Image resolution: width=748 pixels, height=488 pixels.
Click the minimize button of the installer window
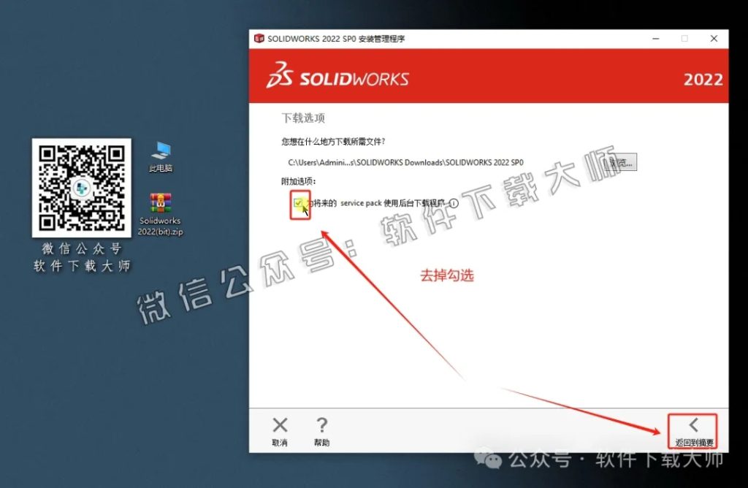[654, 39]
